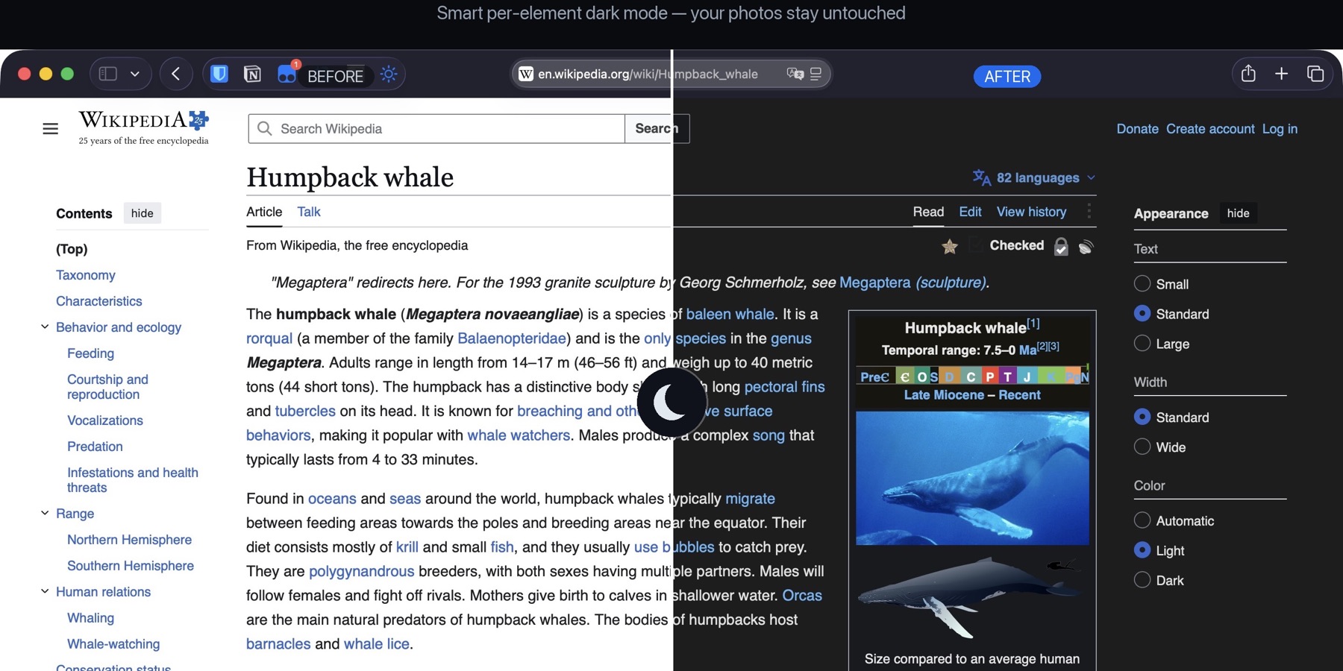1343x671 pixels.
Task: Open the extension with the red badge
Action: [x=287, y=73]
